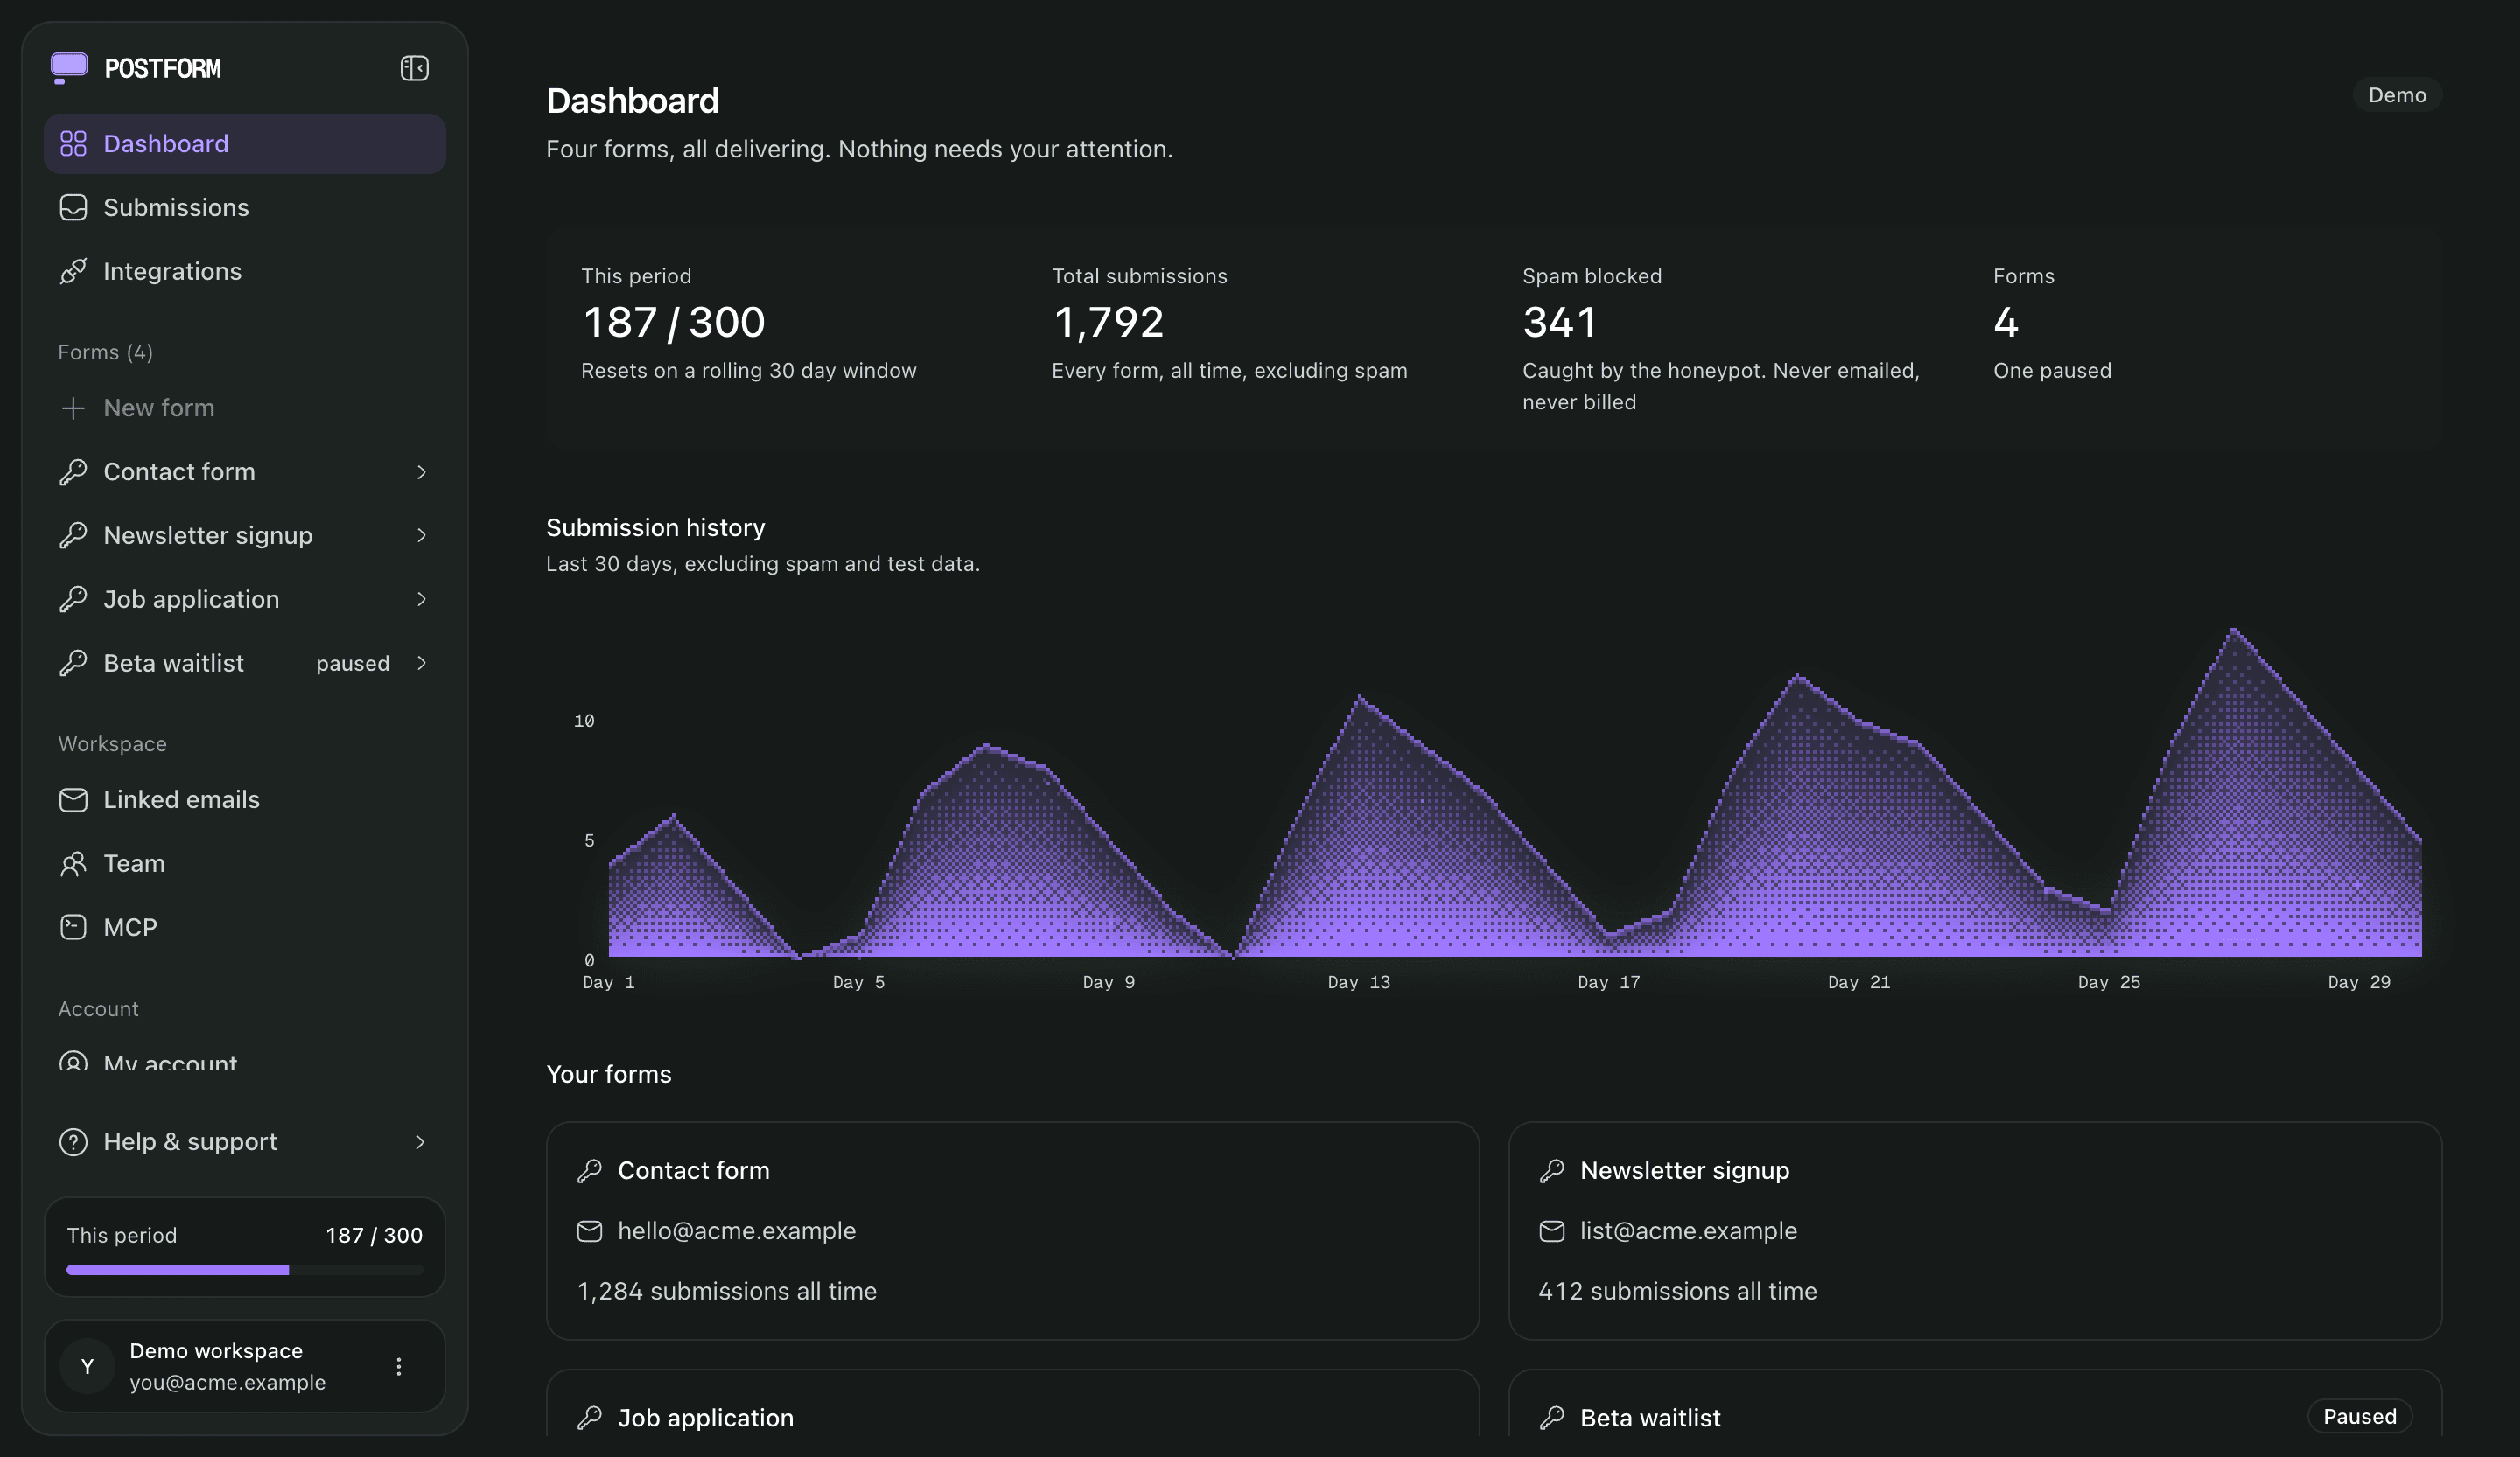This screenshot has height=1457, width=2520.
Task: Click the key icon beside sidebar Newsletter signup
Action: (73, 535)
